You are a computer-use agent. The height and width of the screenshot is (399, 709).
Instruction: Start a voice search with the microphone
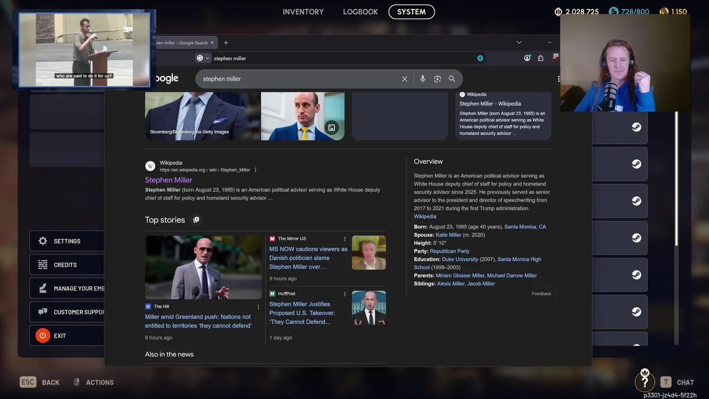423,79
